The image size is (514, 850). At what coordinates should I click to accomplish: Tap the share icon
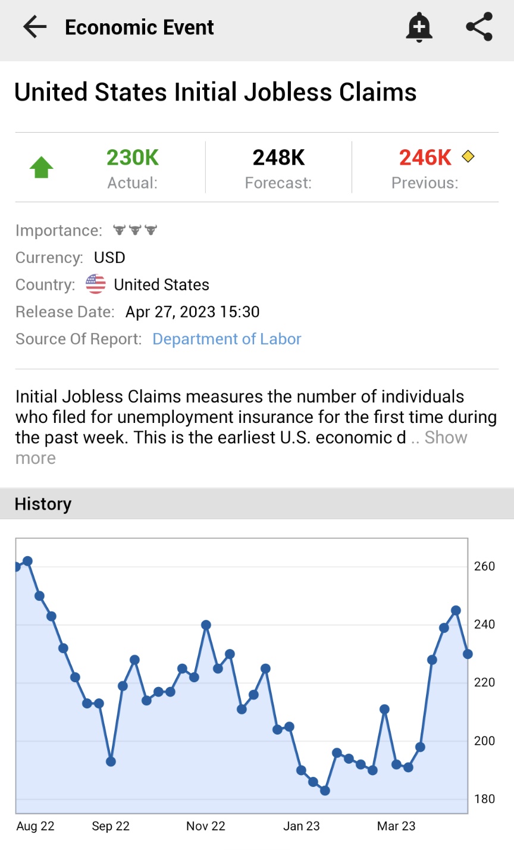[x=479, y=27]
